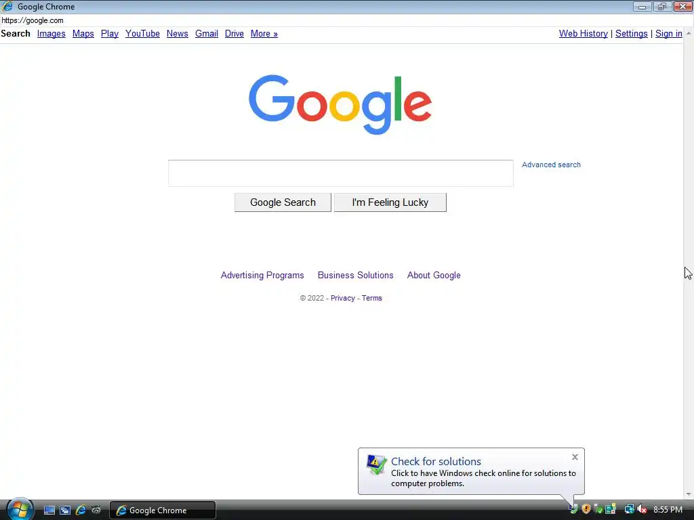
Task: Open YouTube link in top bar
Action: (142, 34)
